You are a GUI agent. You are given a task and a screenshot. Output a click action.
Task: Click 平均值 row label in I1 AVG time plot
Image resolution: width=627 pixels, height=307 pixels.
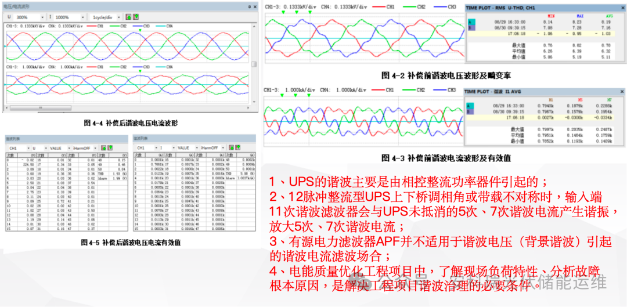[517, 136]
